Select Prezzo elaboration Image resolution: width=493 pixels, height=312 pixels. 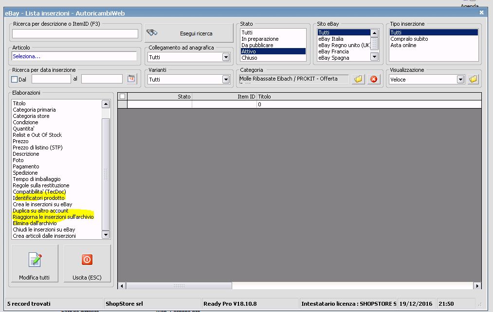tap(56, 141)
